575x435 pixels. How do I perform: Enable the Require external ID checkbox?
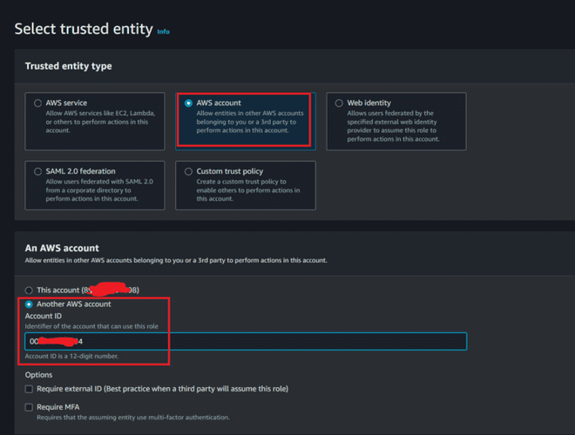[29, 389]
